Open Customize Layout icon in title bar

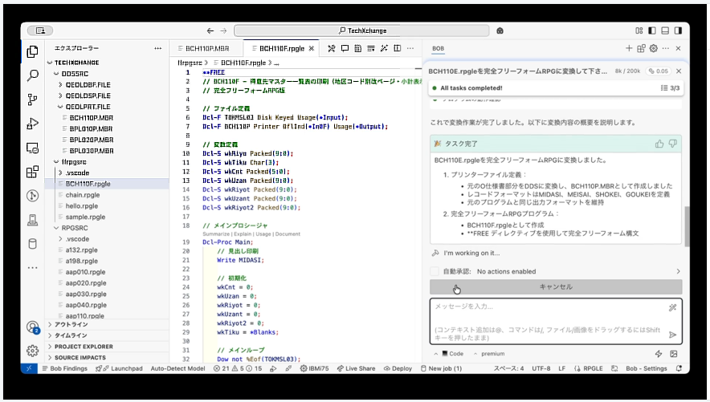[x=639, y=30]
